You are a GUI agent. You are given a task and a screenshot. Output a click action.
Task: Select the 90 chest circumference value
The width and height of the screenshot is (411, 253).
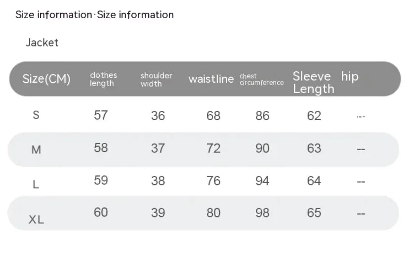[x=262, y=148]
